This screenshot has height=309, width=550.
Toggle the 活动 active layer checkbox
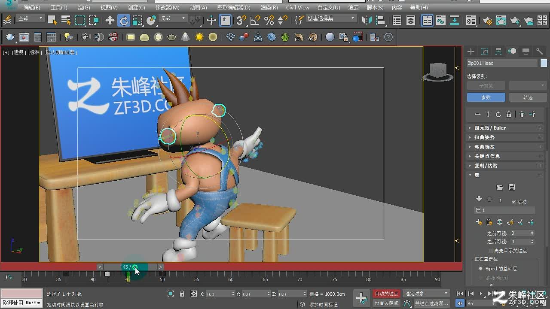pos(514,202)
